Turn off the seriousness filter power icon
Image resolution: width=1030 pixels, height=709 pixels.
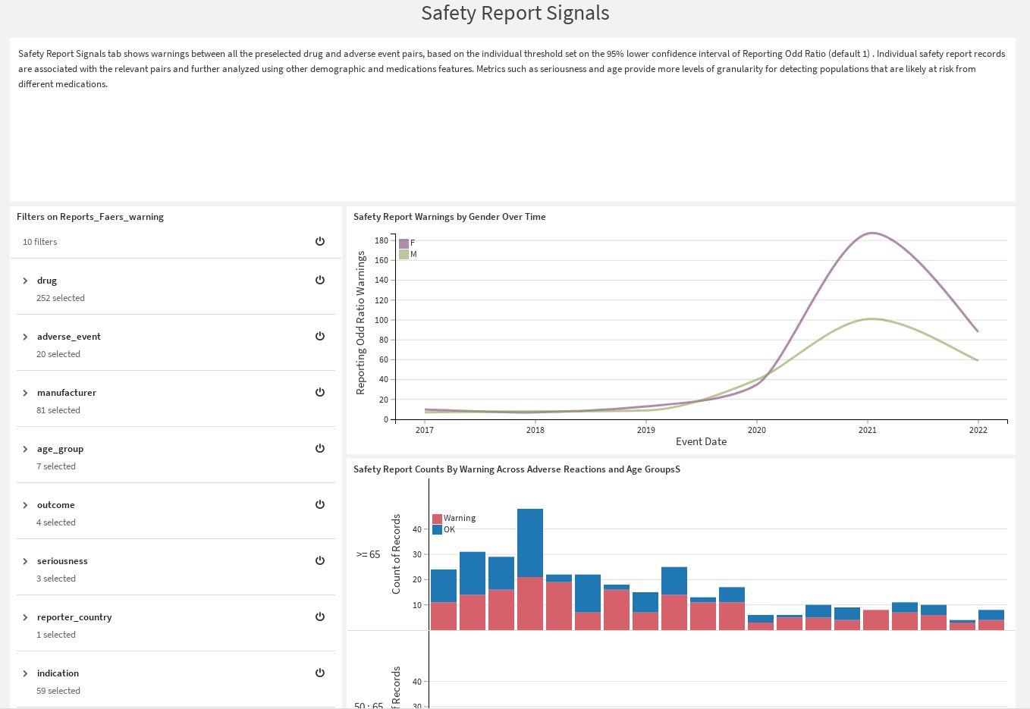[x=320, y=560]
